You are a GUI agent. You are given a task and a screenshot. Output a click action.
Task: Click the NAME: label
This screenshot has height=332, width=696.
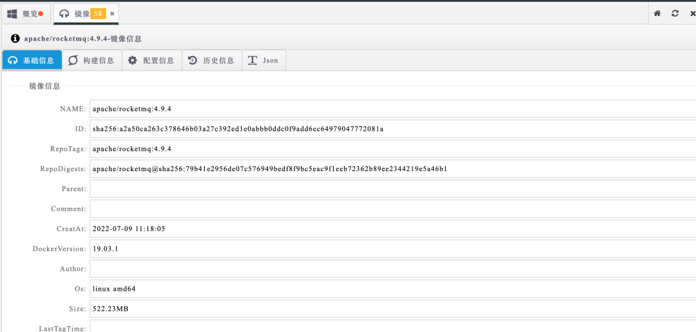pos(73,109)
